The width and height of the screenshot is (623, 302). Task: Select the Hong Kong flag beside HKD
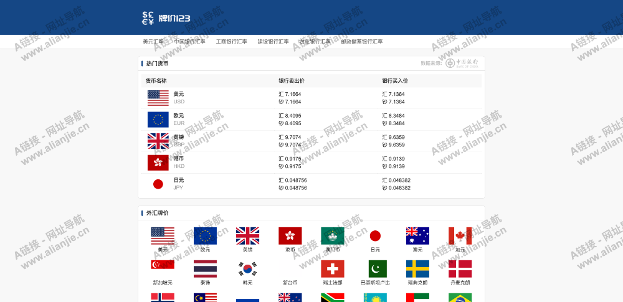[x=158, y=163]
